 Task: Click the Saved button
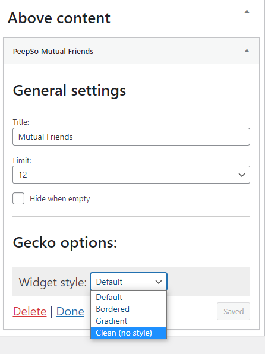click(234, 311)
